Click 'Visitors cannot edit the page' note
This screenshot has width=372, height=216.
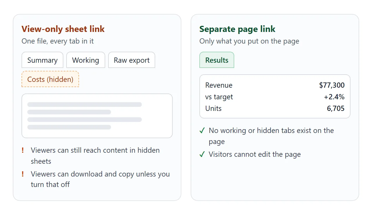(x=255, y=154)
